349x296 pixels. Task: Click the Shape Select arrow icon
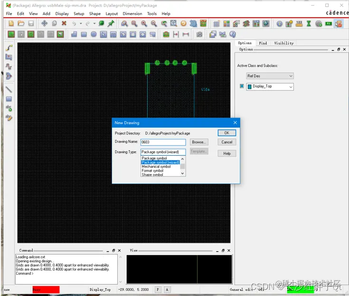click(104, 34)
